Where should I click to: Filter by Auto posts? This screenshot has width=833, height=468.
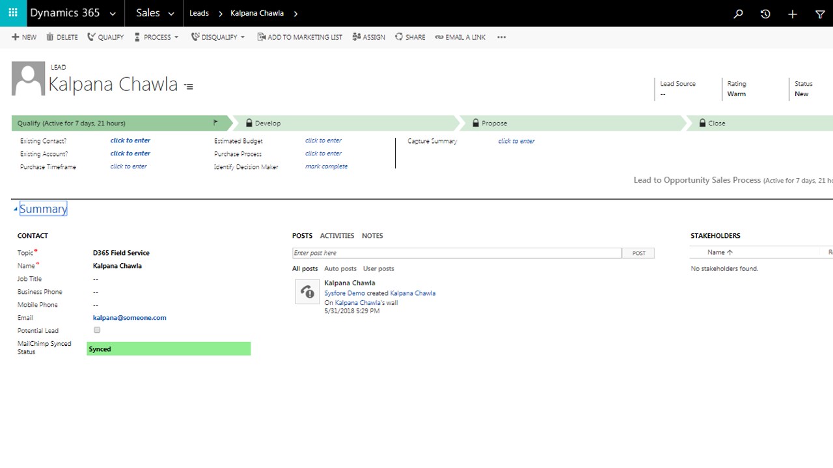tap(340, 268)
